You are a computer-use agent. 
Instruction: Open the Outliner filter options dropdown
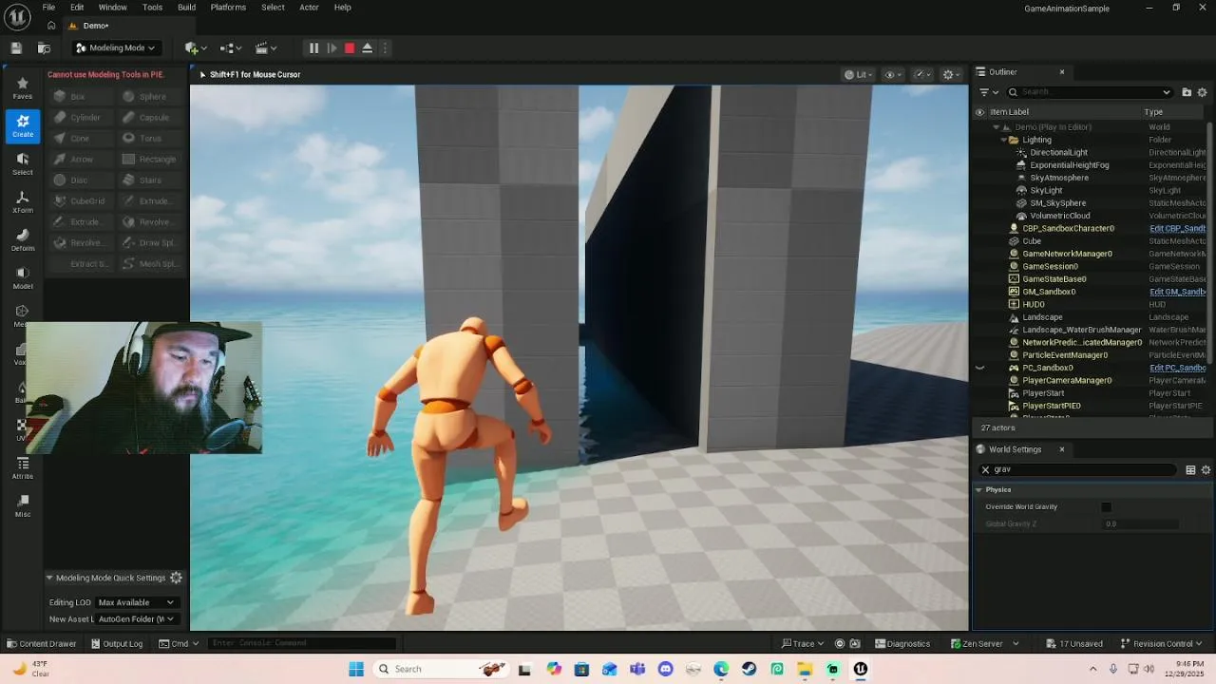pyautogui.click(x=988, y=92)
